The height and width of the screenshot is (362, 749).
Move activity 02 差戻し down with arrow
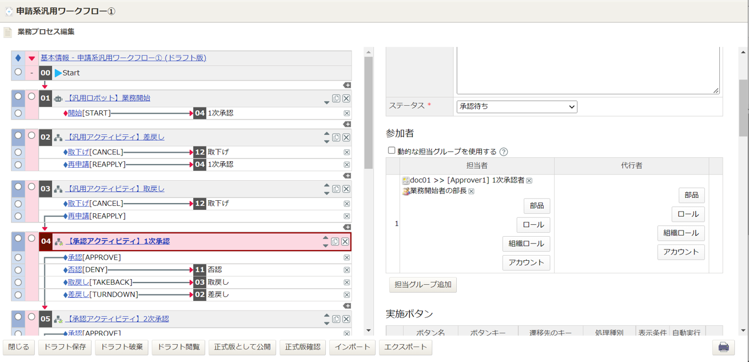click(x=326, y=141)
